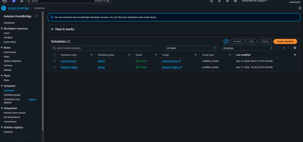
Task: Open the region selector N. Virginia
Action: tap(254, 1)
